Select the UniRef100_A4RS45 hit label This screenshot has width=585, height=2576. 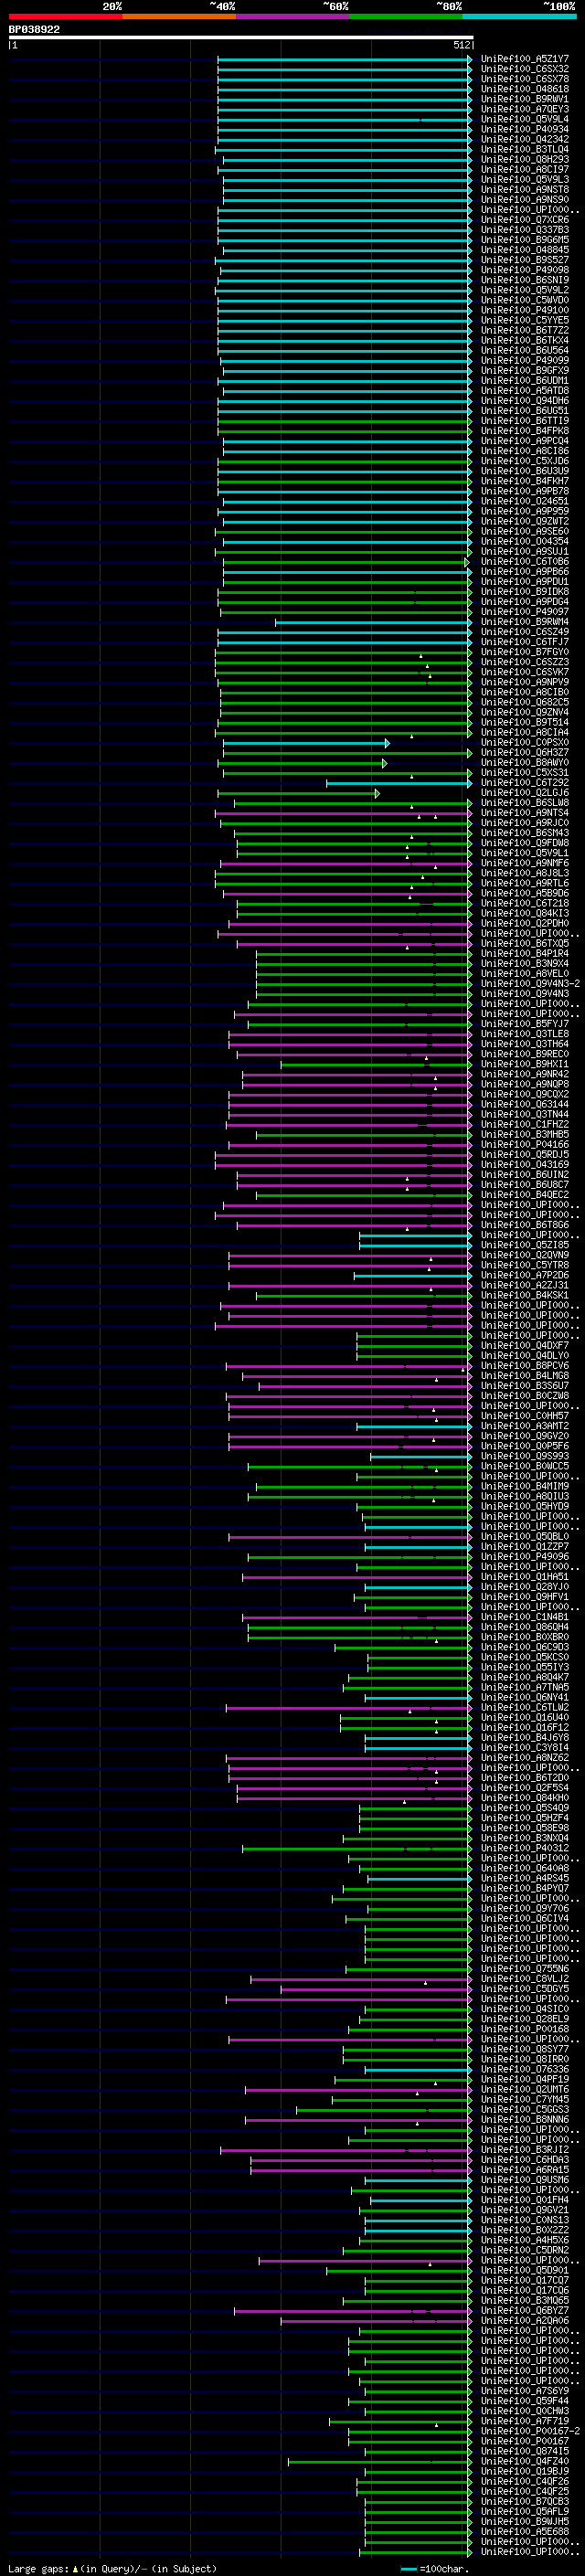pos(525,1879)
